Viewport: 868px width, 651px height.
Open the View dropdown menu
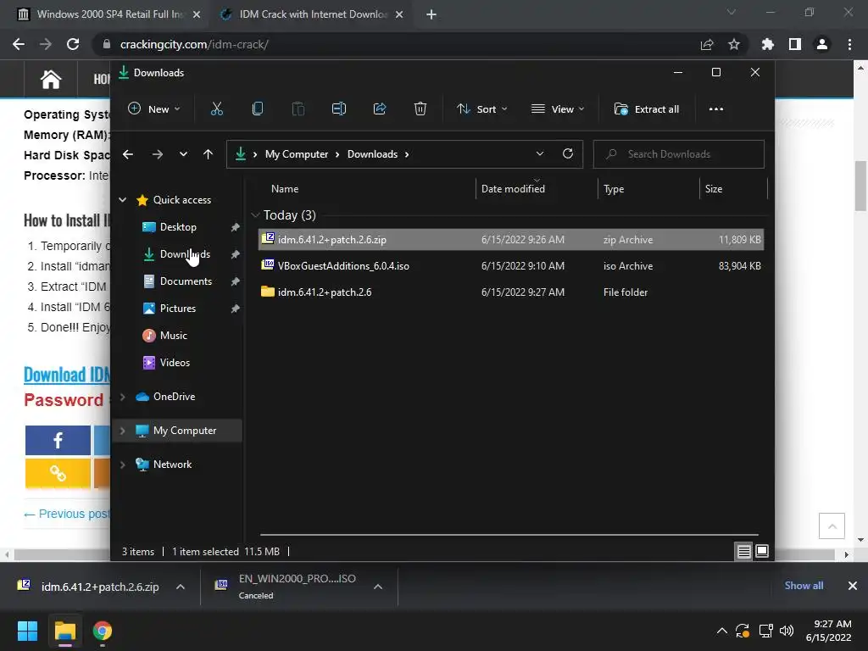[558, 109]
